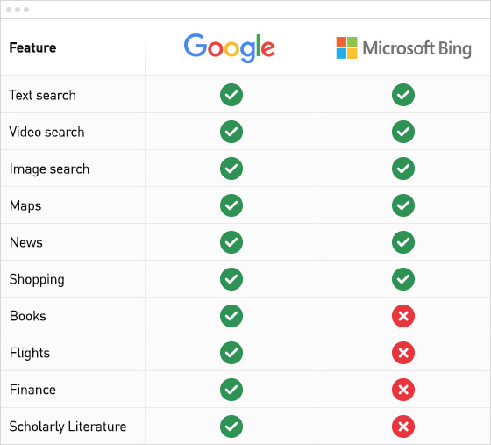Click Google's green checkmark for Text search

coord(231,95)
